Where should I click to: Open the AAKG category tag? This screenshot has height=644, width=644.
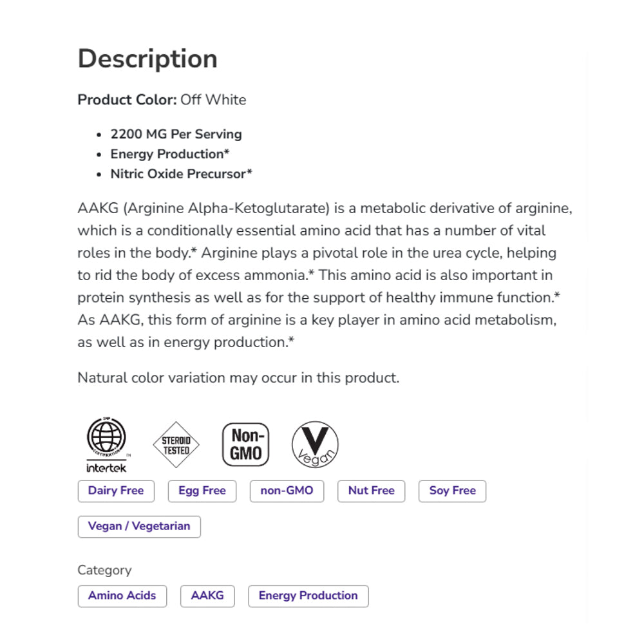point(207,596)
